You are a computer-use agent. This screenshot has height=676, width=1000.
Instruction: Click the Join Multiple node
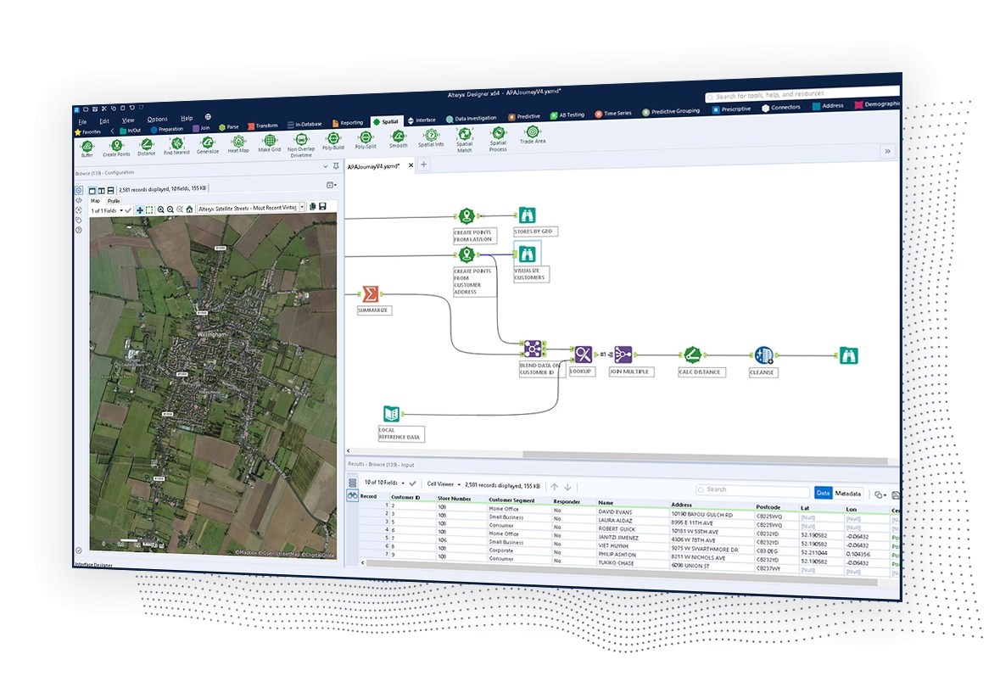623,354
